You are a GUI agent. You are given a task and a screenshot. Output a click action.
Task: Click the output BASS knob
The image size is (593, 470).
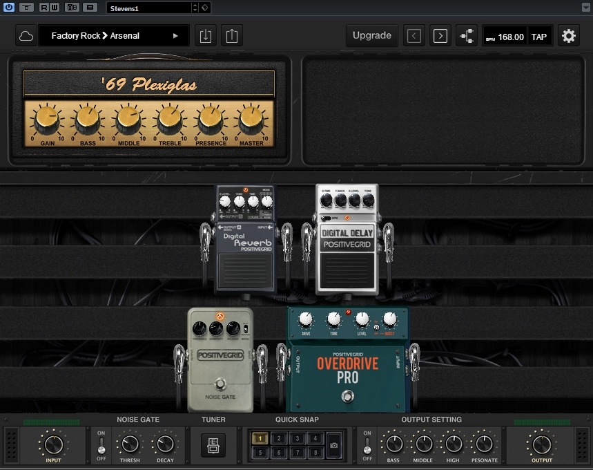point(393,444)
